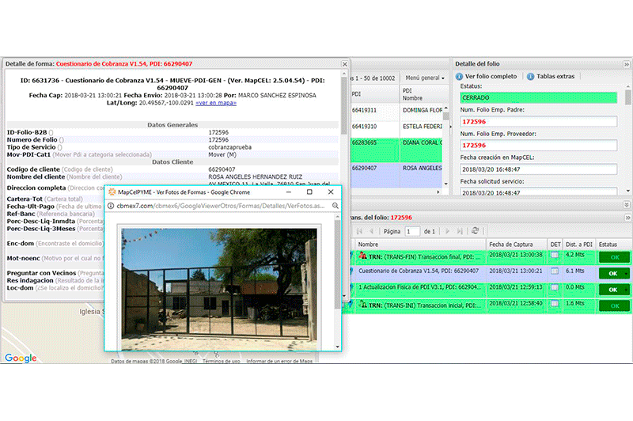The height and width of the screenshot is (421, 633).
Task: Click the Página number input field
Action: 412,231
